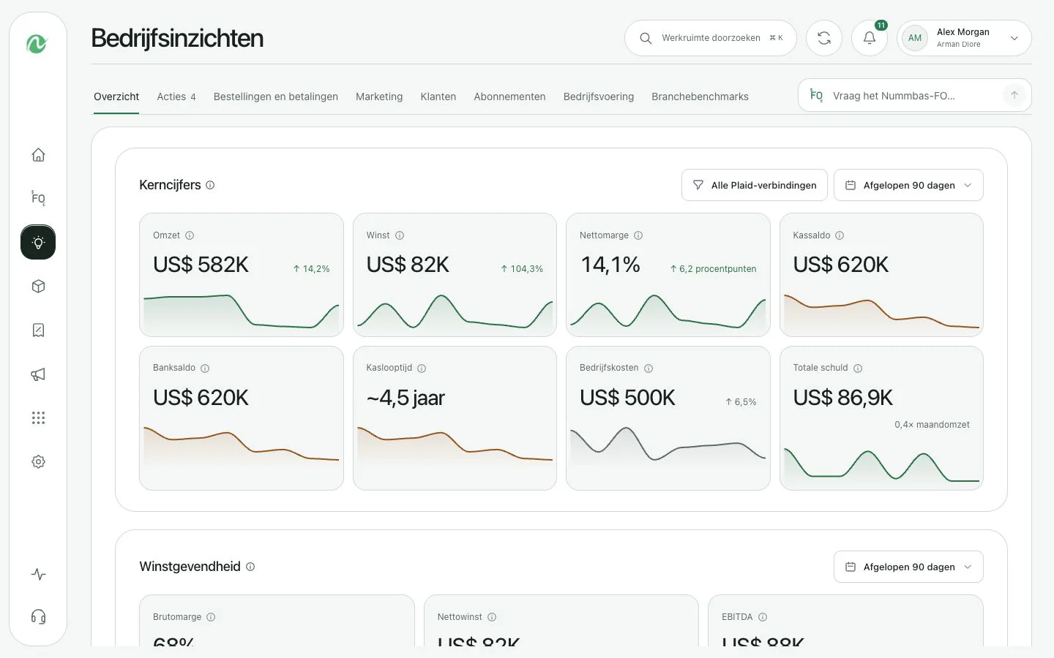Switch to the Acties tab
Image resolution: width=1054 pixels, height=658 pixels.
(x=176, y=97)
